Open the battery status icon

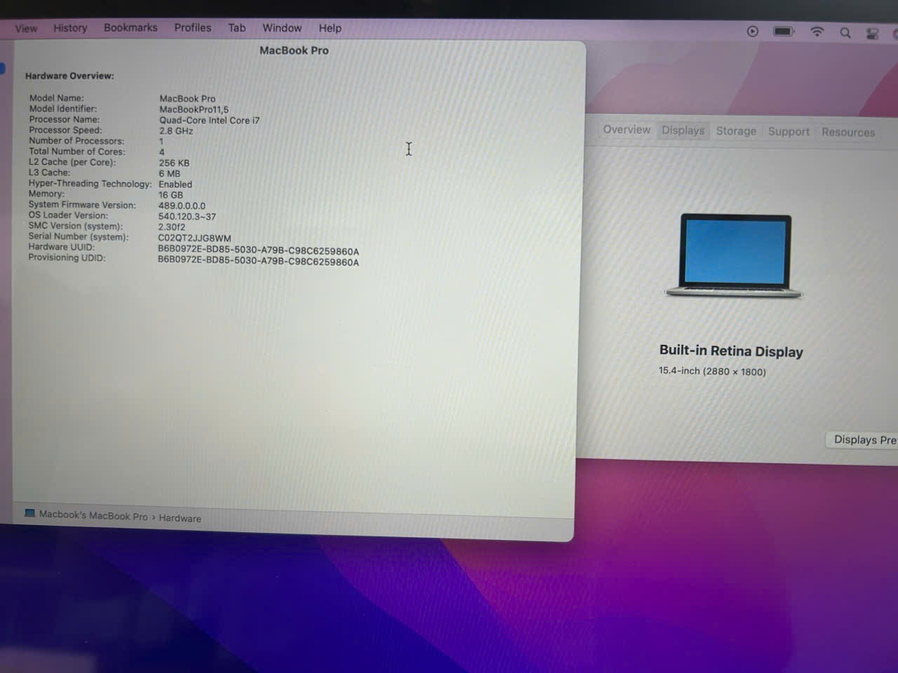783,32
